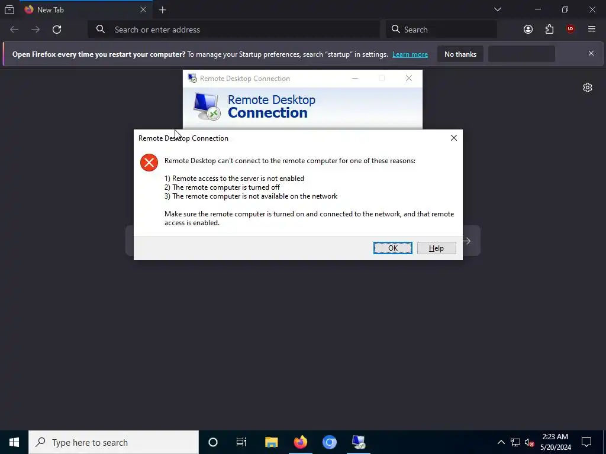
Task: Go forward in Firefox
Action: 36,30
